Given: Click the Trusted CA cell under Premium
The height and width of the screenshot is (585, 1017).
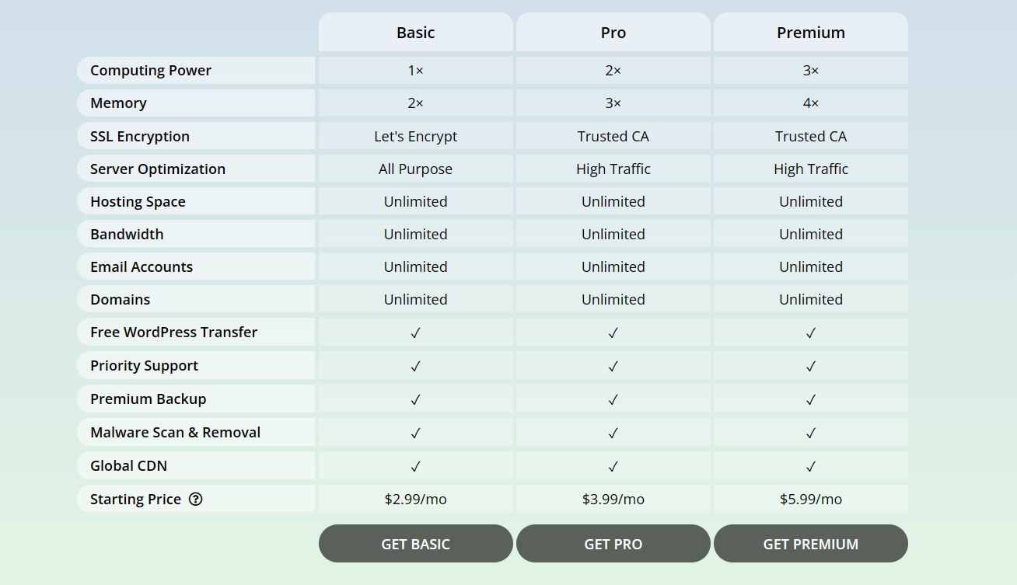Looking at the screenshot, I should [810, 136].
